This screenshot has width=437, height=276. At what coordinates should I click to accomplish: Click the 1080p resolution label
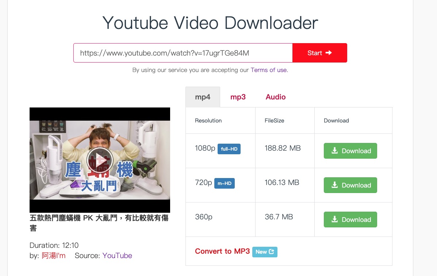pyautogui.click(x=205, y=148)
